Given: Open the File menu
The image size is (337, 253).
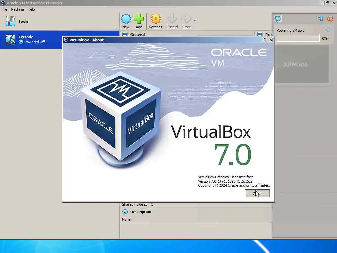Looking at the screenshot, I should [4, 9].
